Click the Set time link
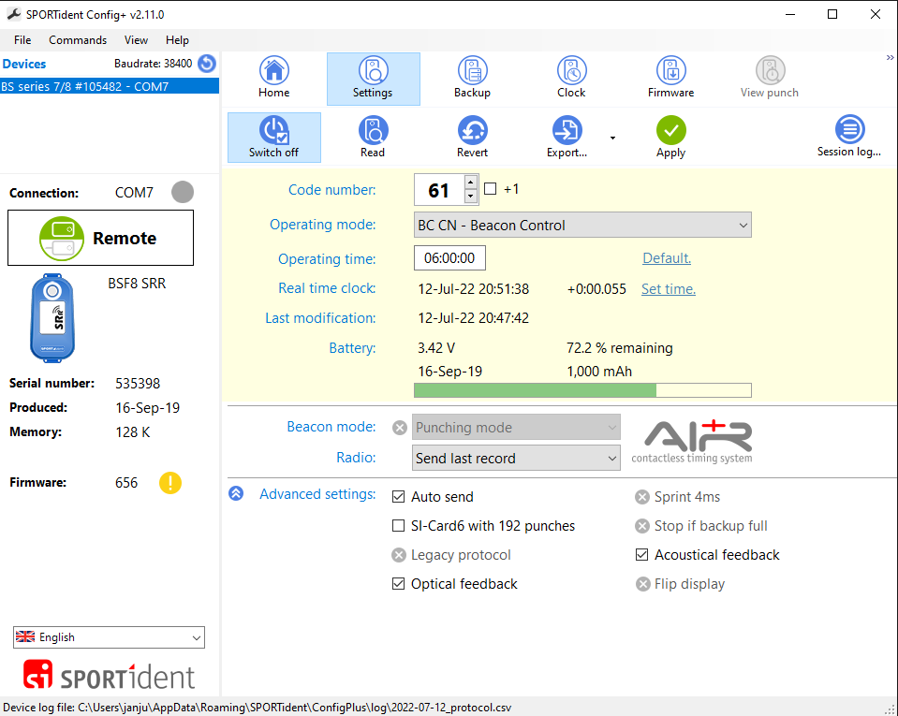This screenshot has height=716, width=898. [668, 289]
